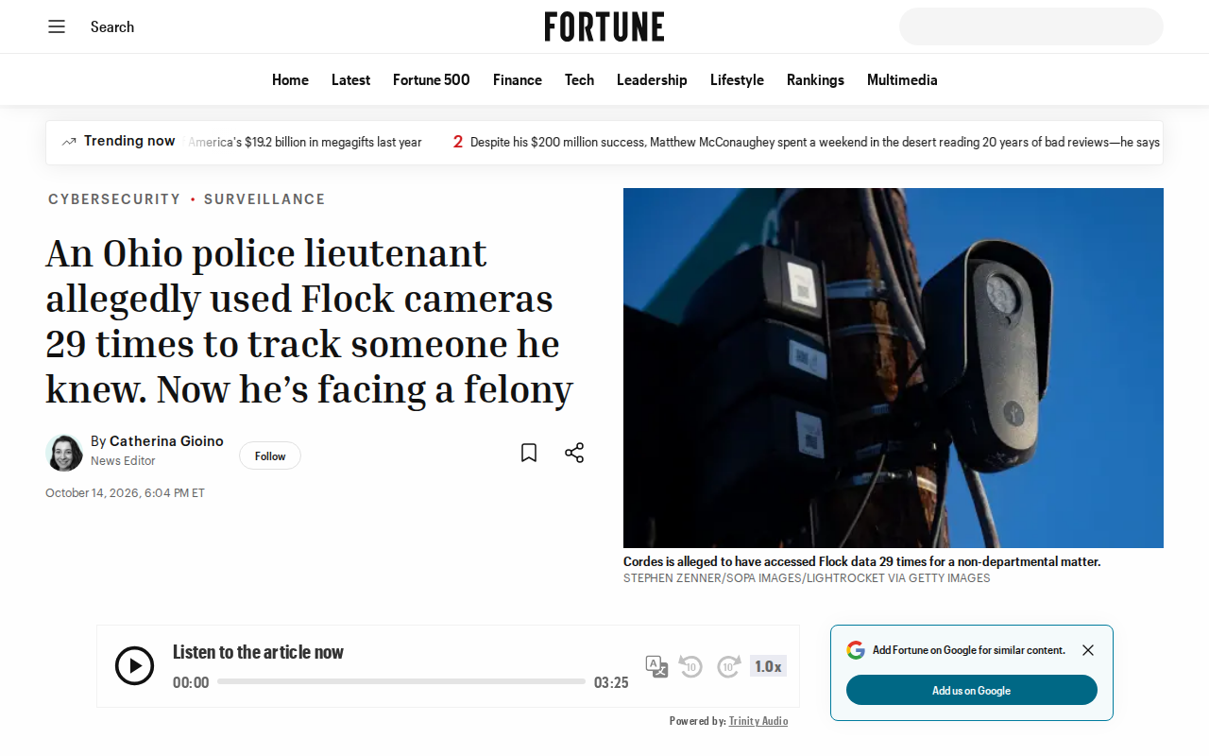Click the article headline text
The height and width of the screenshot is (756, 1209).
point(310,321)
